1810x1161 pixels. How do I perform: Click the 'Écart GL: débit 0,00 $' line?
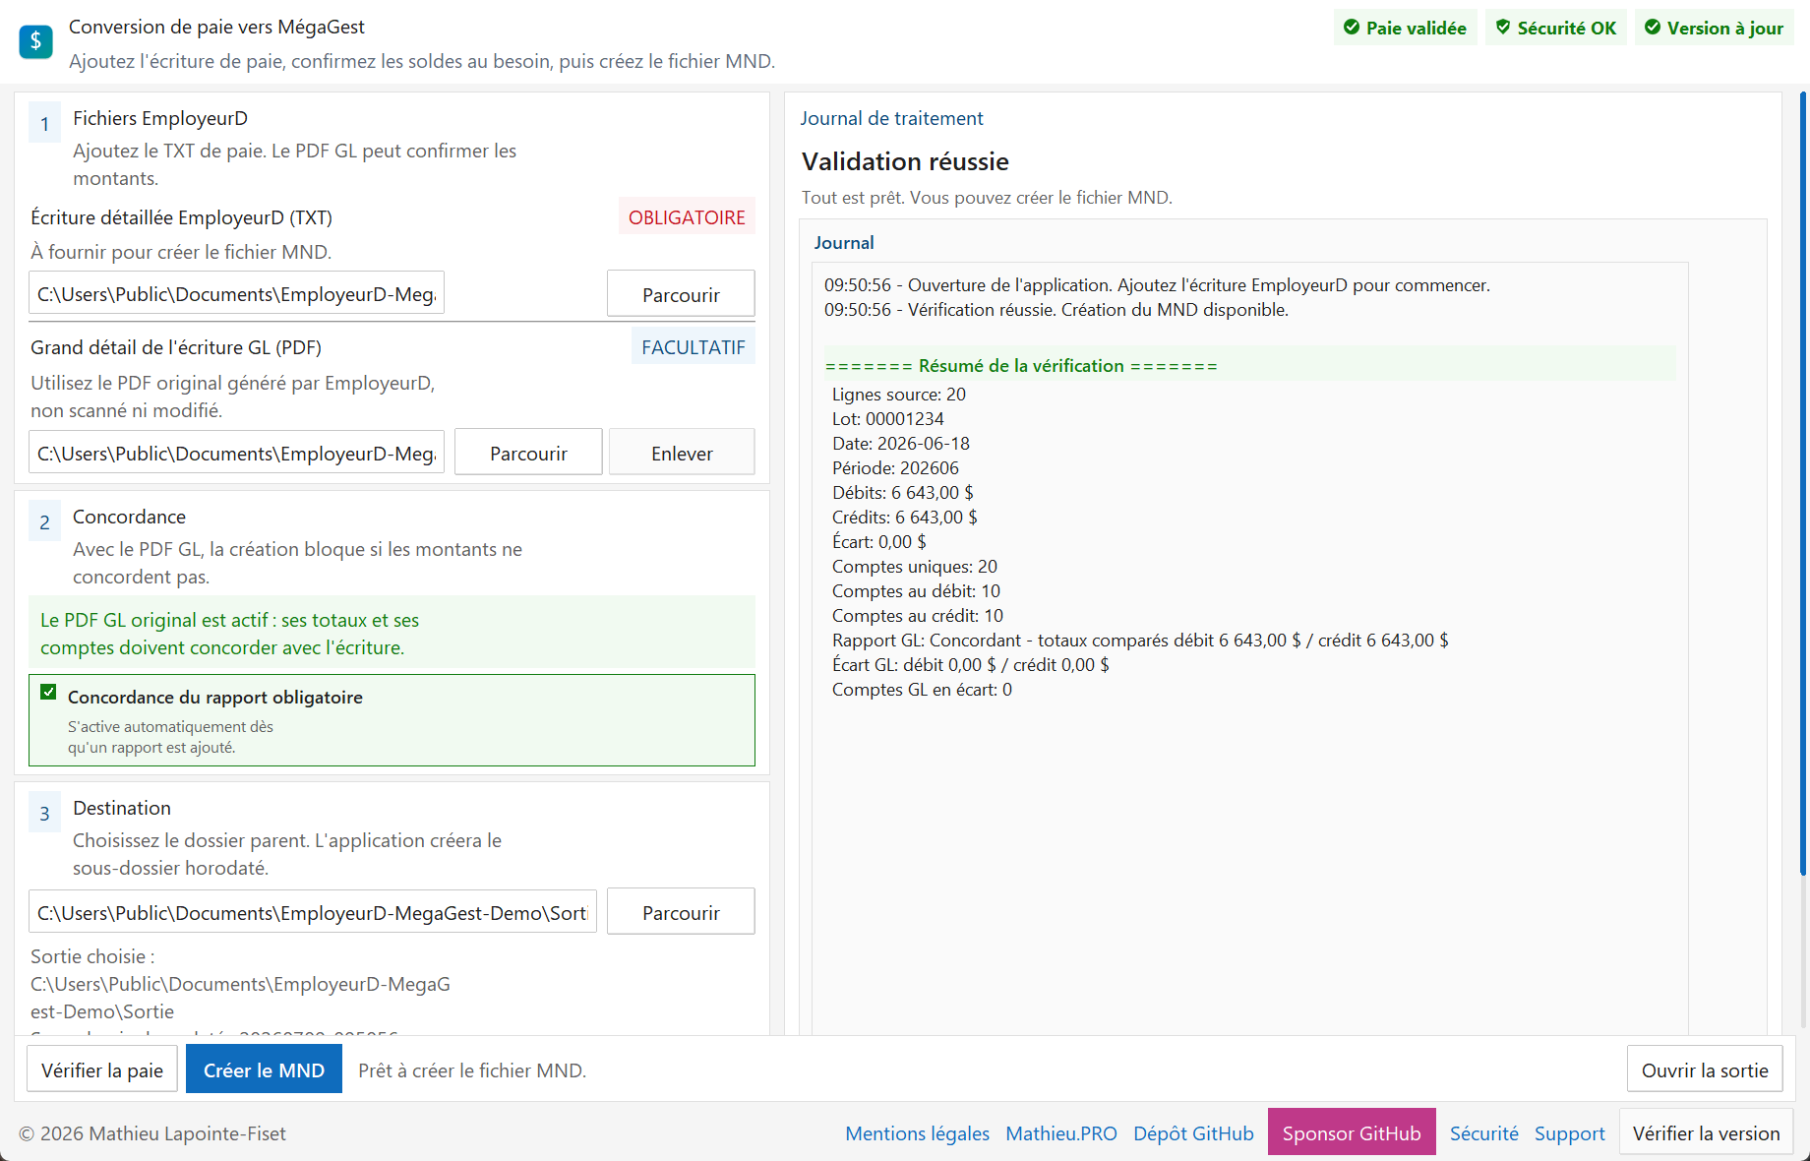point(971,665)
